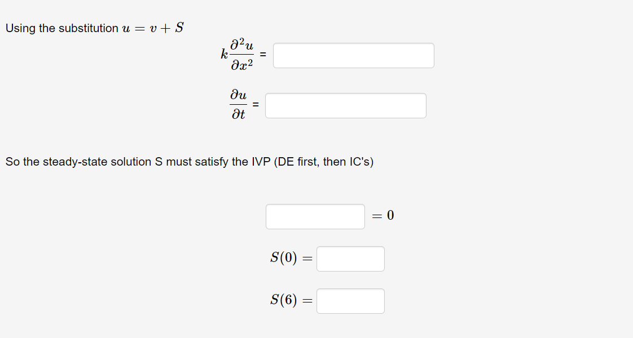Activate the boundary condition S(0) field

350,259
